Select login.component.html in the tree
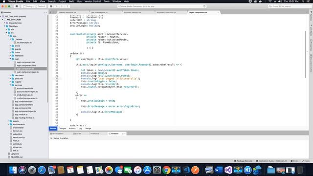 coord(26,66)
